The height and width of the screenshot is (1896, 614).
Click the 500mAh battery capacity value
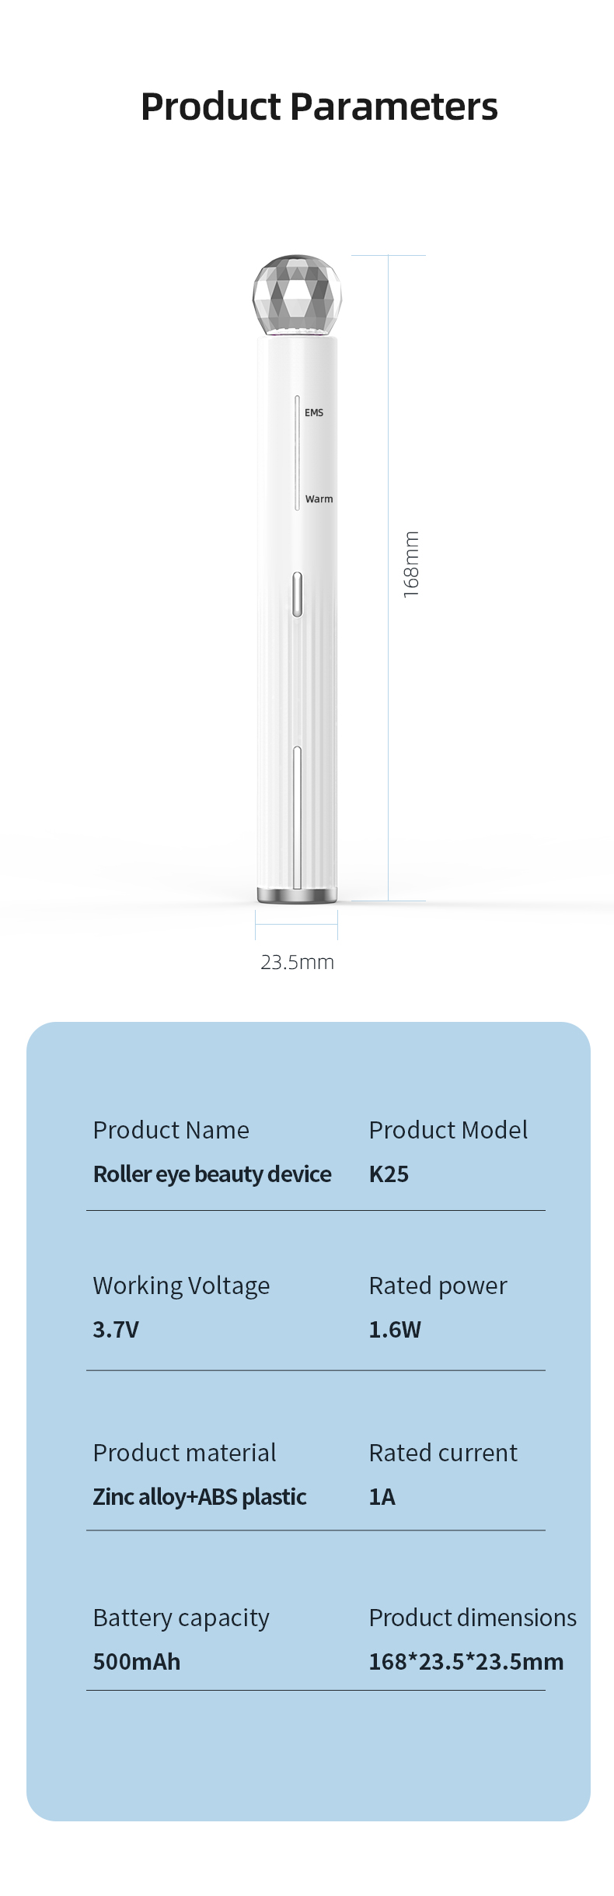pos(137,1662)
